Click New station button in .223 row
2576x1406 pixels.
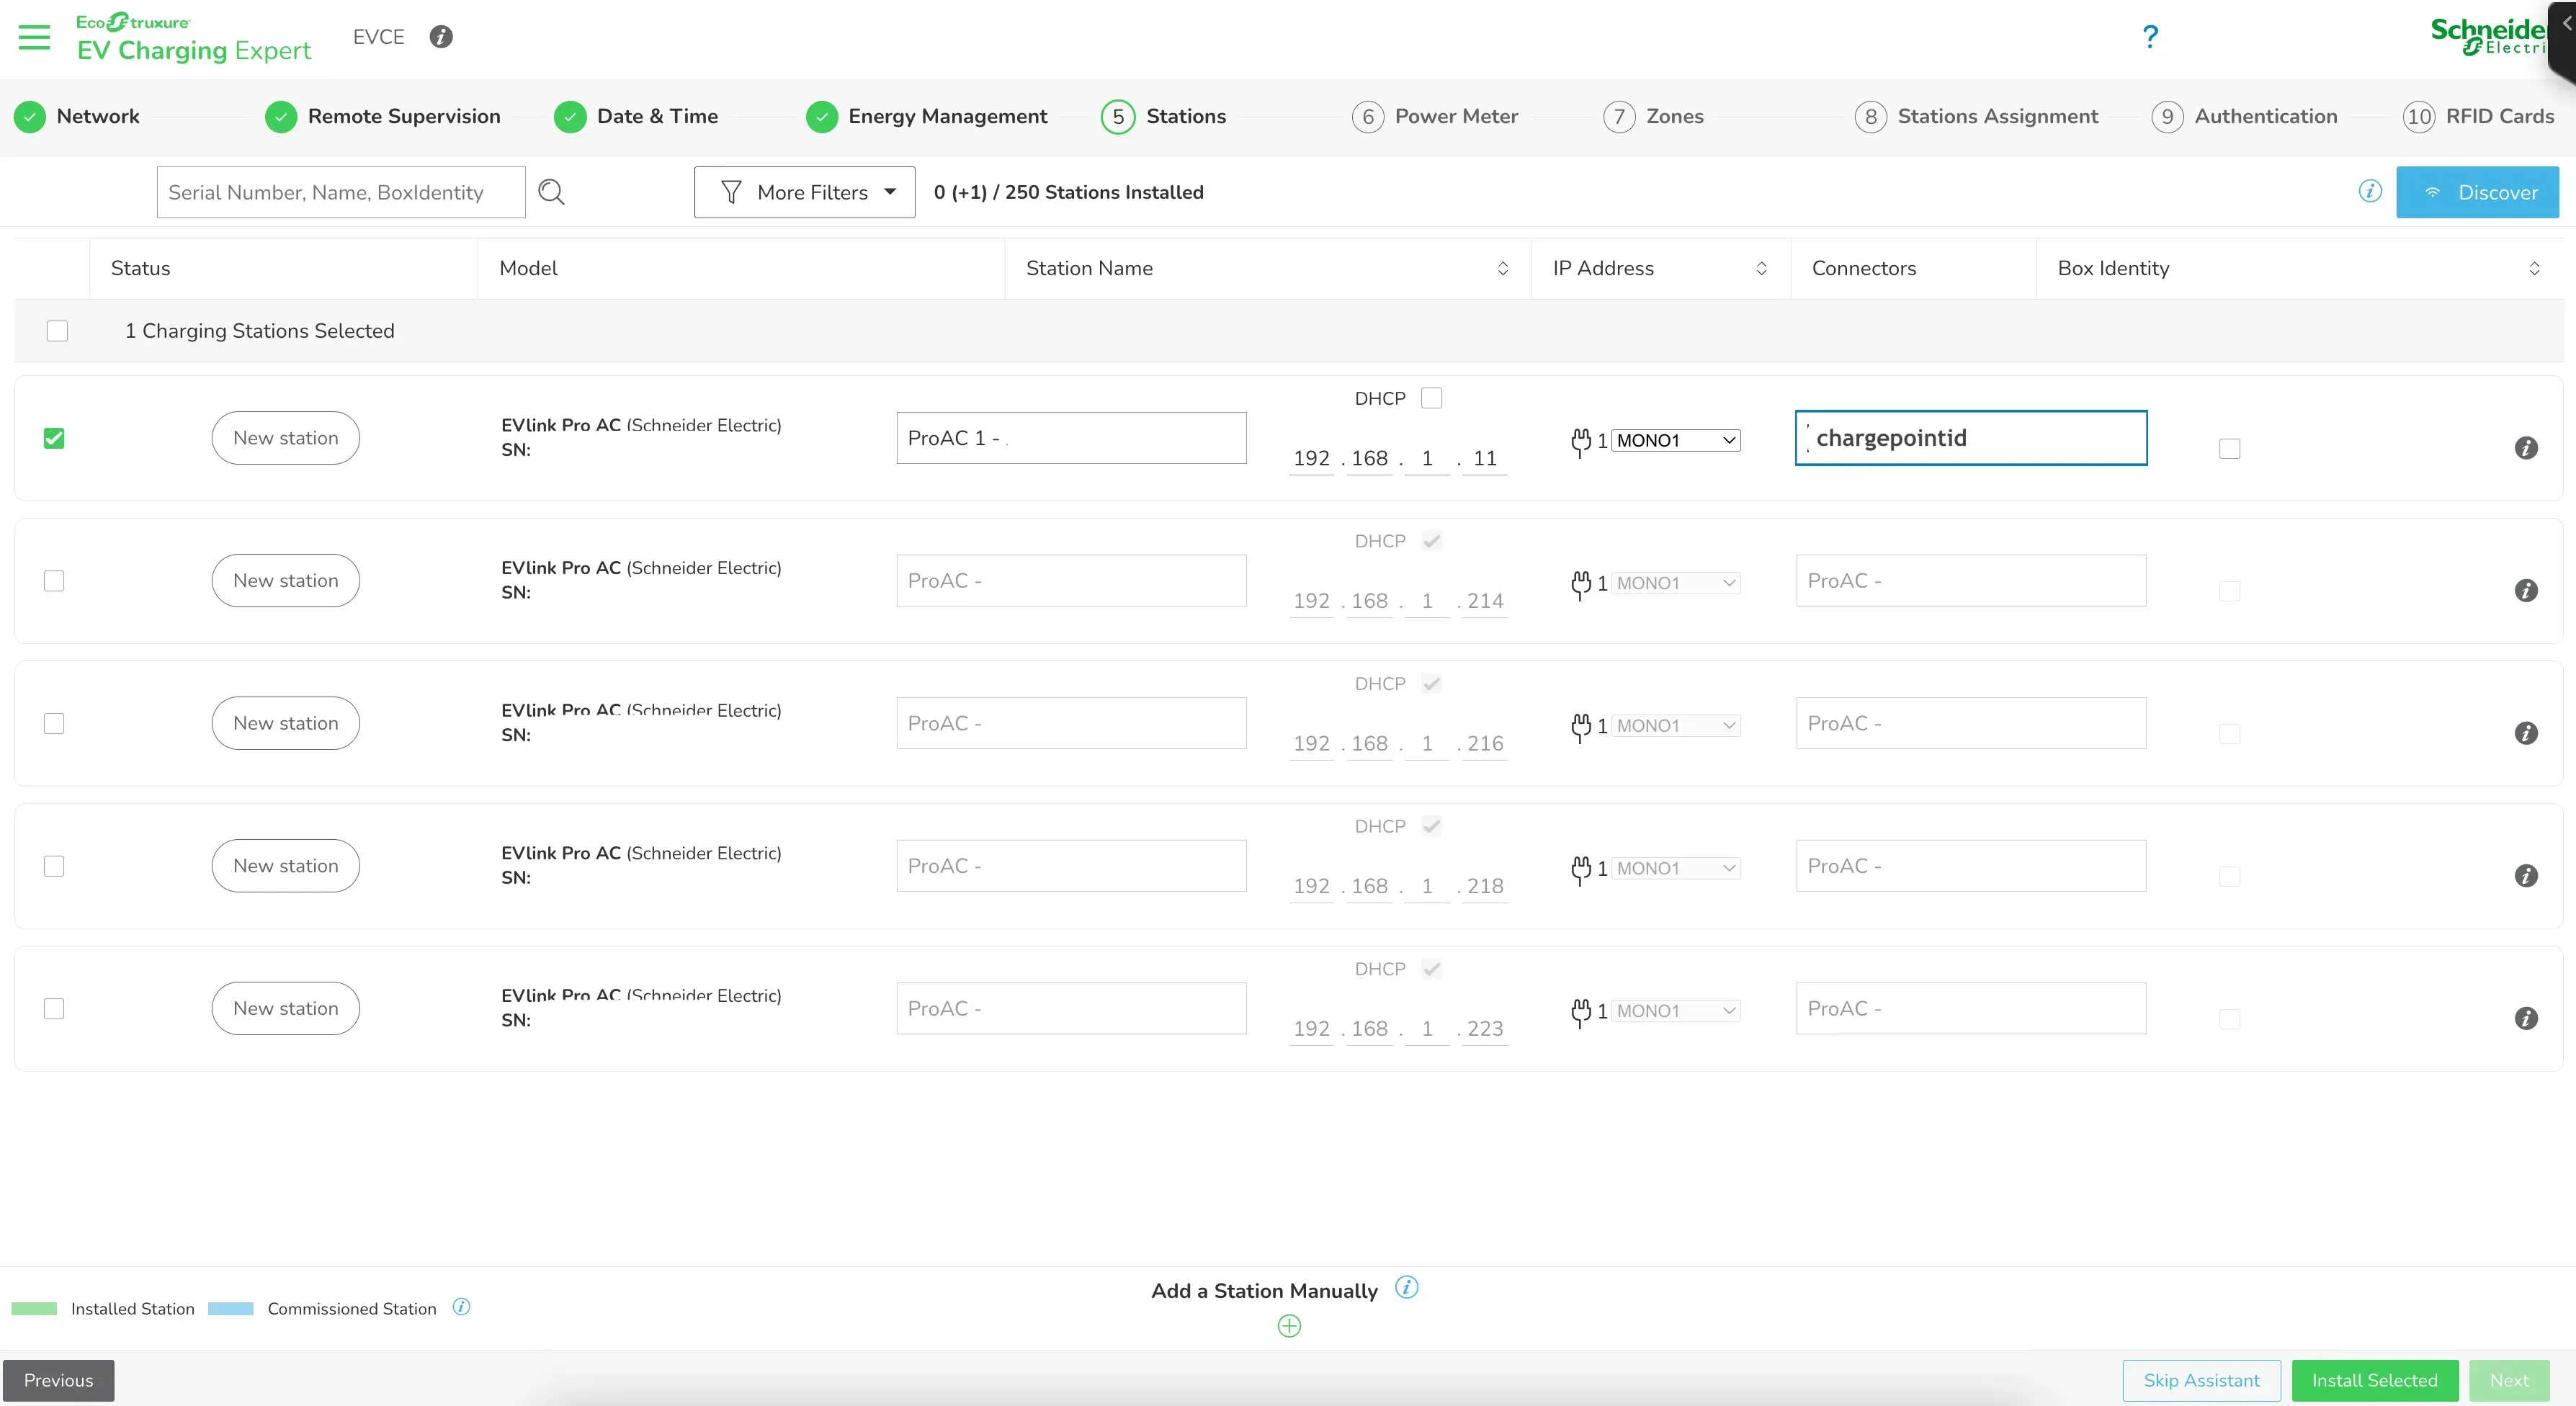(x=286, y=1008)
